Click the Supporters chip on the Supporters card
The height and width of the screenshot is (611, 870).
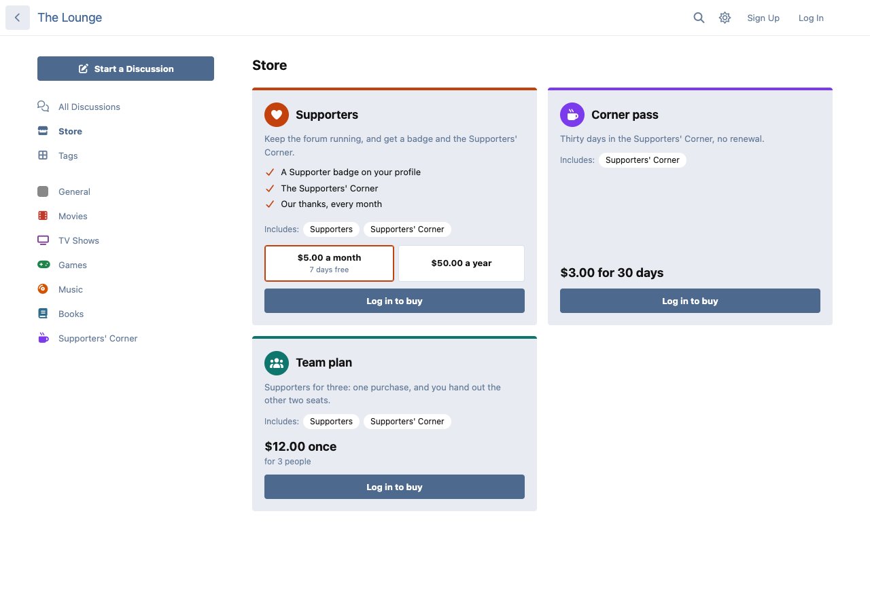331,229
